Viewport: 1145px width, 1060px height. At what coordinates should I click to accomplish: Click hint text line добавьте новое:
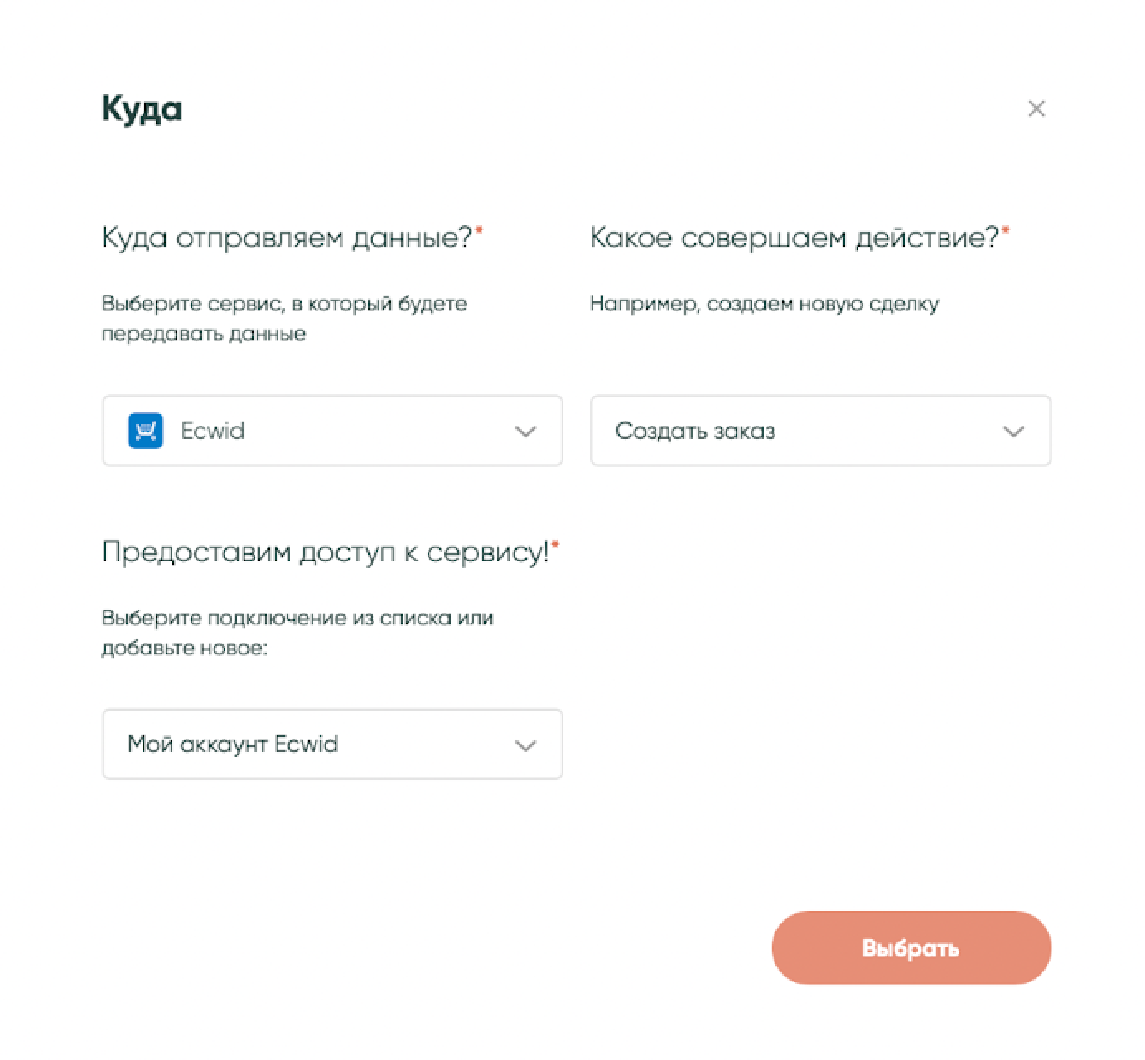(185, 648)
